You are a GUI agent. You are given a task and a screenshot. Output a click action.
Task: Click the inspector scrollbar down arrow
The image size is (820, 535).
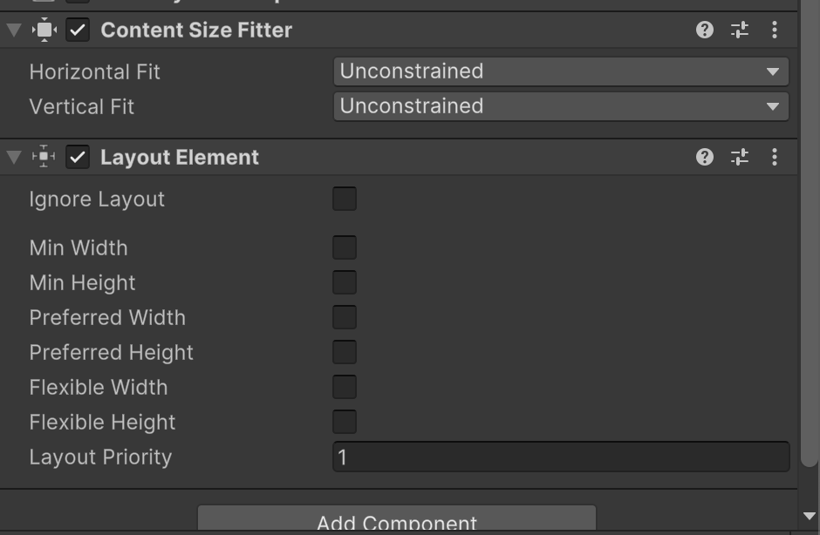pyautogui.click(x=810, y=517)
